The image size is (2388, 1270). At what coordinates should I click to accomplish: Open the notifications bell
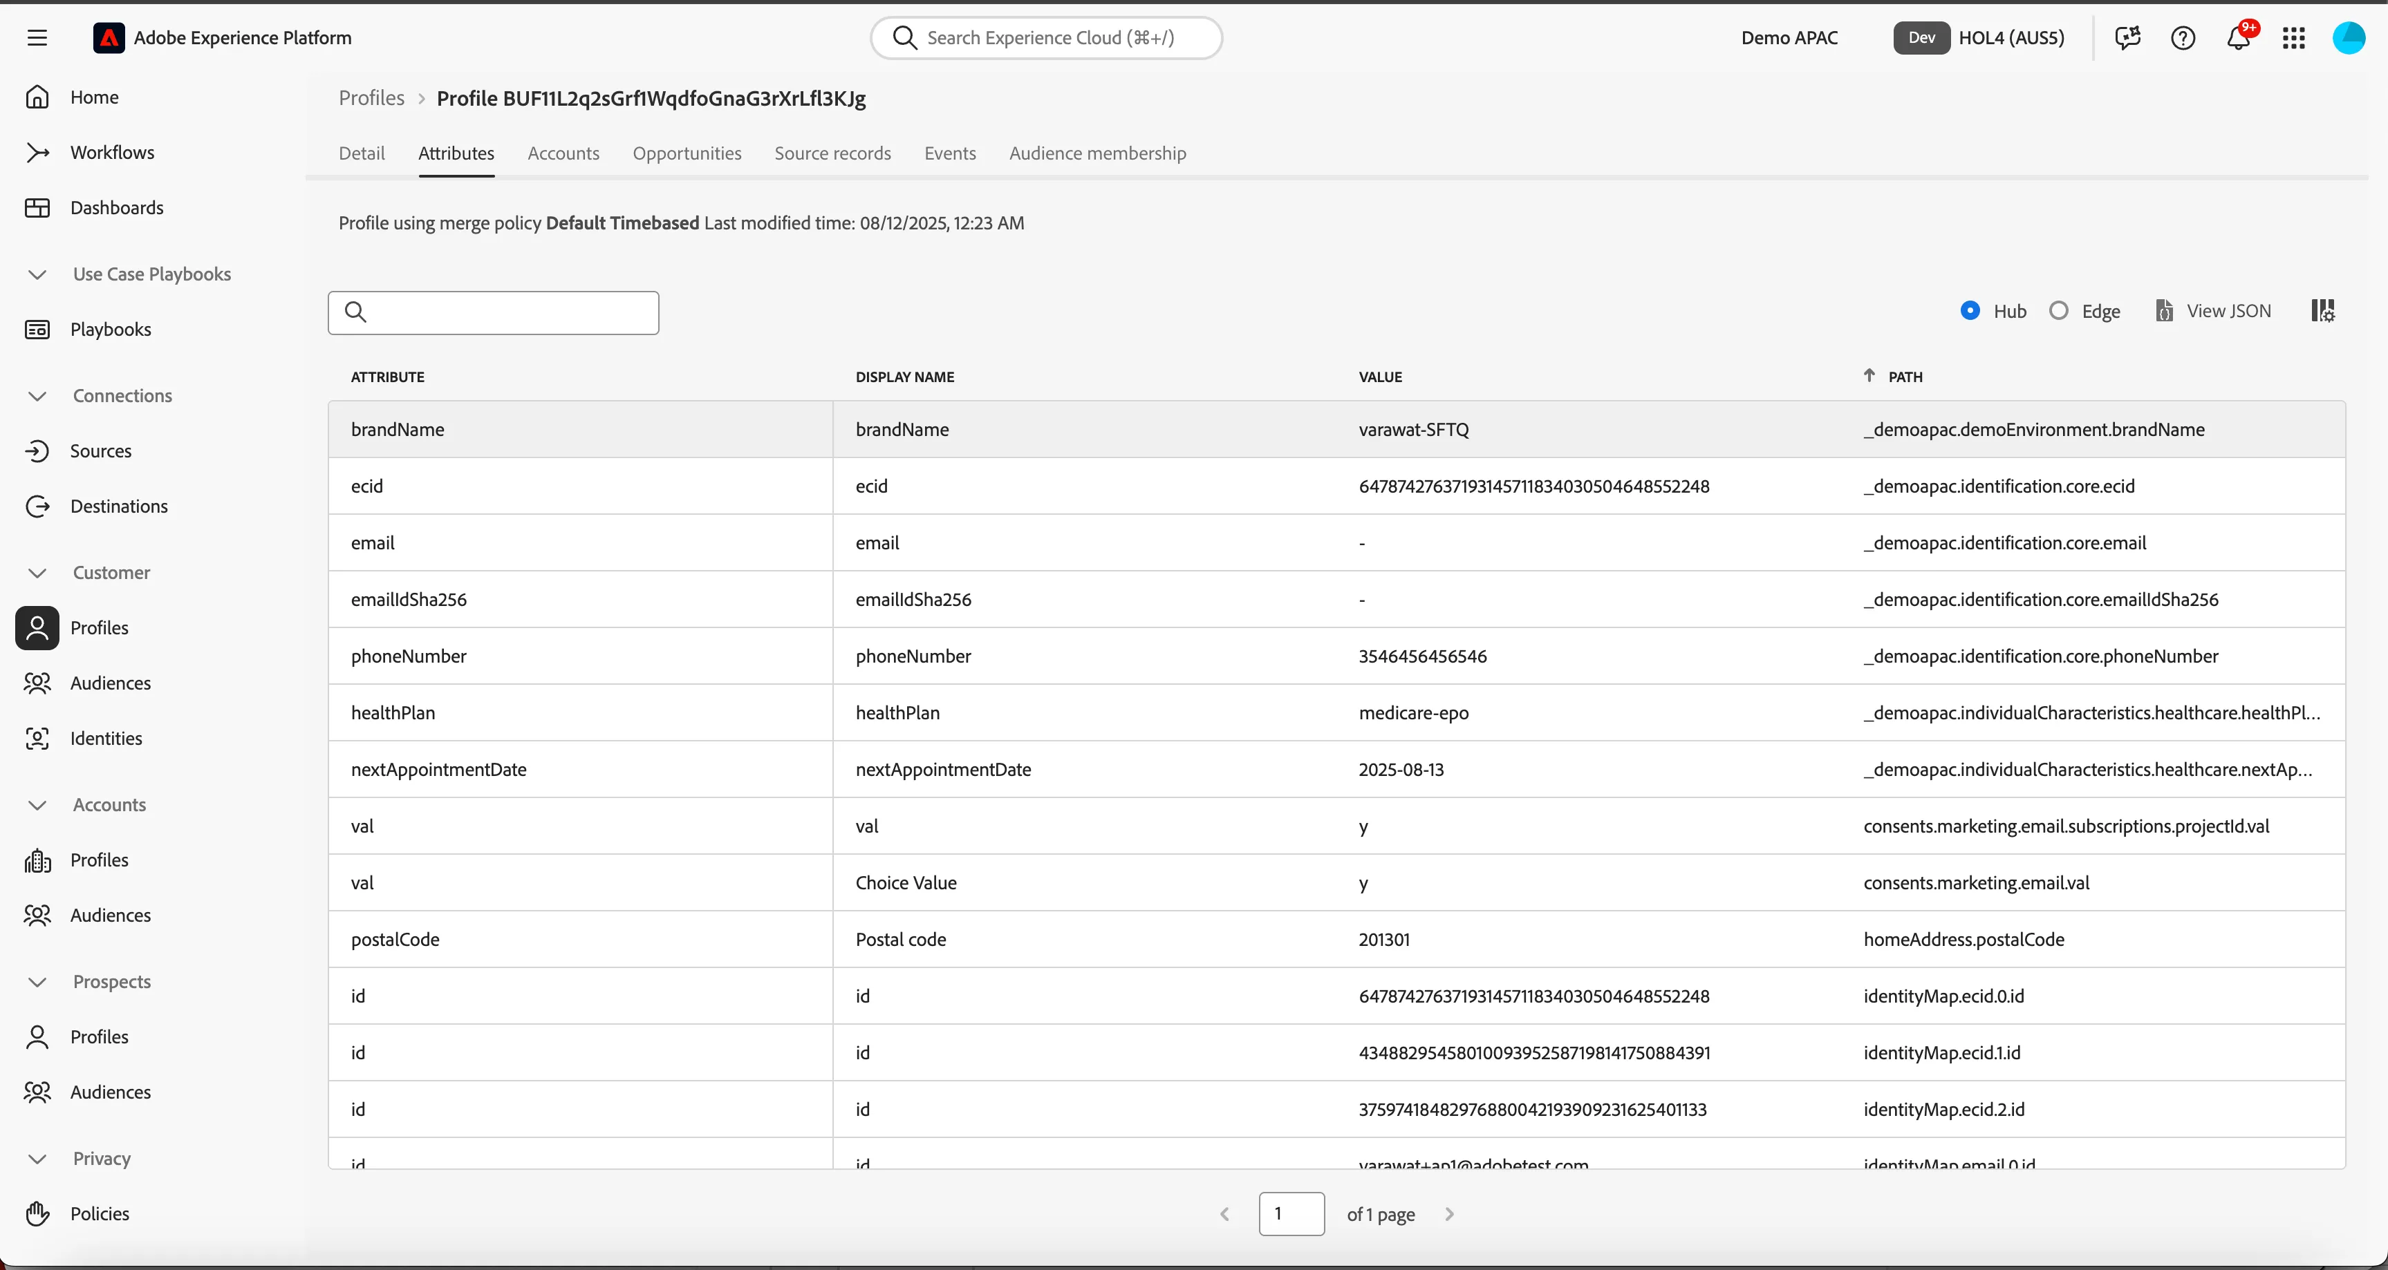[2239, 38]
